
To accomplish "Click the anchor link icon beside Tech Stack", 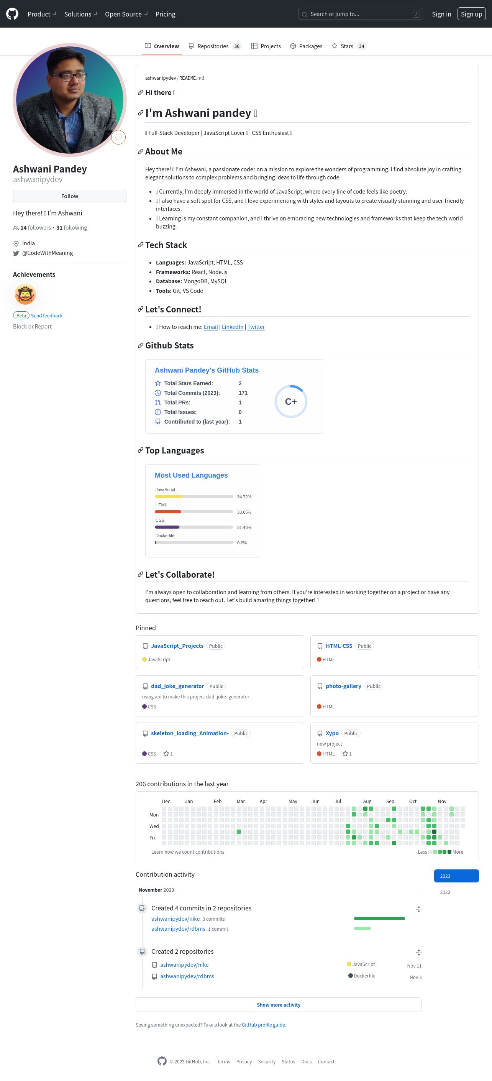I will tap(141, 245).
